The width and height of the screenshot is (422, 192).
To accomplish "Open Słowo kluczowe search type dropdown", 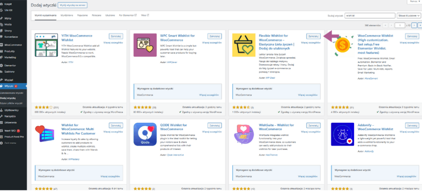I will point(409,16).
